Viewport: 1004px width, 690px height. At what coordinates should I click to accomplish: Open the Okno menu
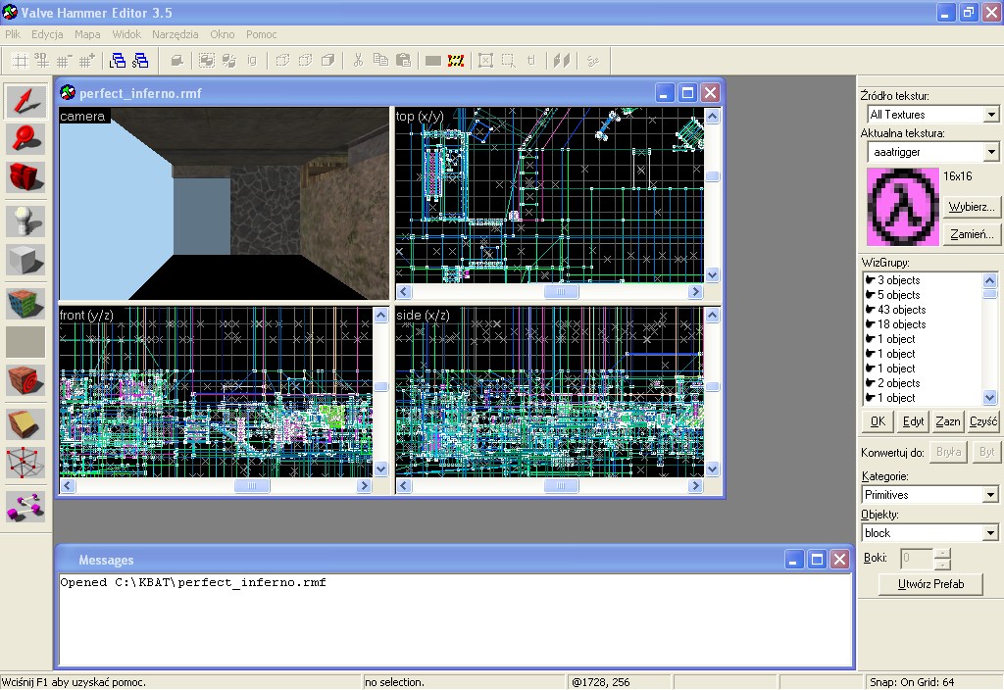coord(223,34)
